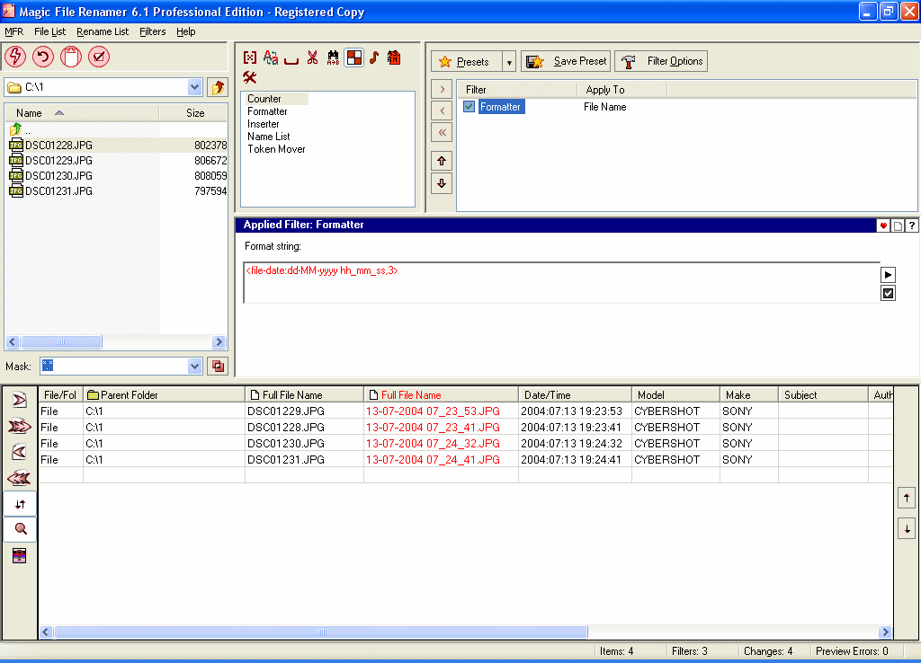Toggle the checkbox beside the format string
This screenshot has height=663, width=921.
click(x=888, y=294)
